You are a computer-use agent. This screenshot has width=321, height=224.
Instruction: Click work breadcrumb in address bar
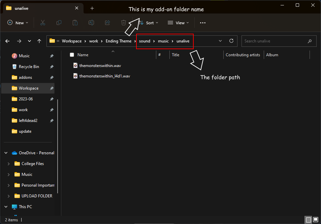click(94, 41)
